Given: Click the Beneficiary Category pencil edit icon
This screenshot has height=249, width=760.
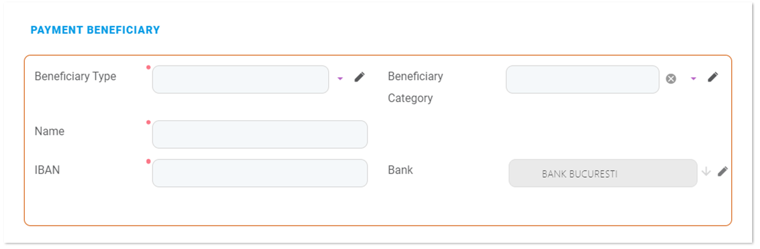Looking at the screenshot, I should [x=713, y=77].
